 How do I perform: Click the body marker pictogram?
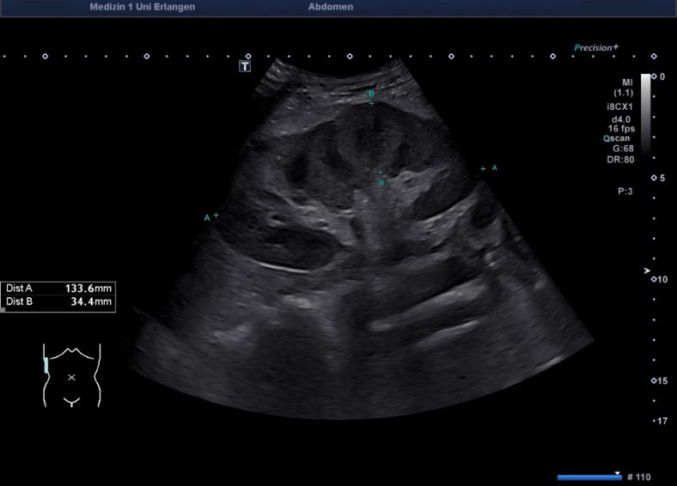(72, 374)
